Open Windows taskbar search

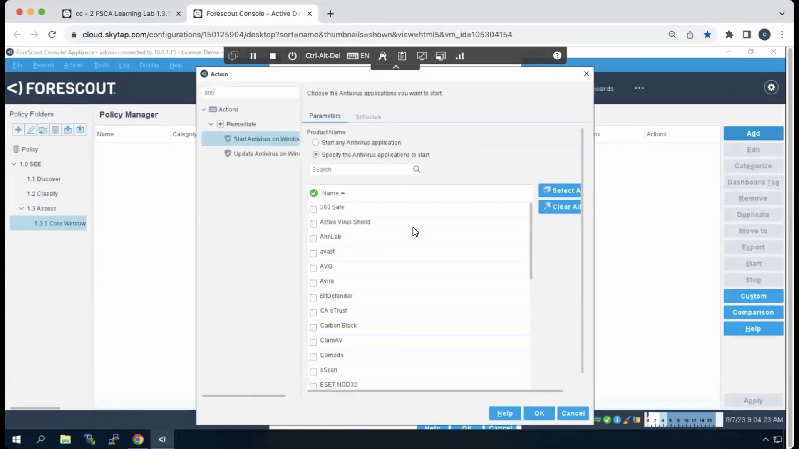pyautogui.click(x=40, y=439)
